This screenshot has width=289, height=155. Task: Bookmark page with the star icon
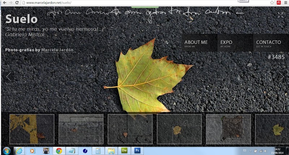point(272,3)
